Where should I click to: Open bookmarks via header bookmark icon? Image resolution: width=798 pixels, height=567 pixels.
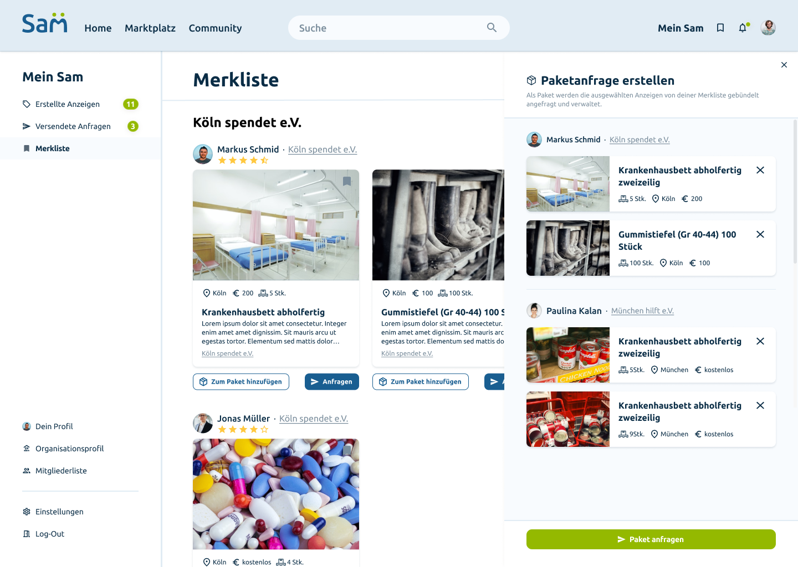[720, 28]
